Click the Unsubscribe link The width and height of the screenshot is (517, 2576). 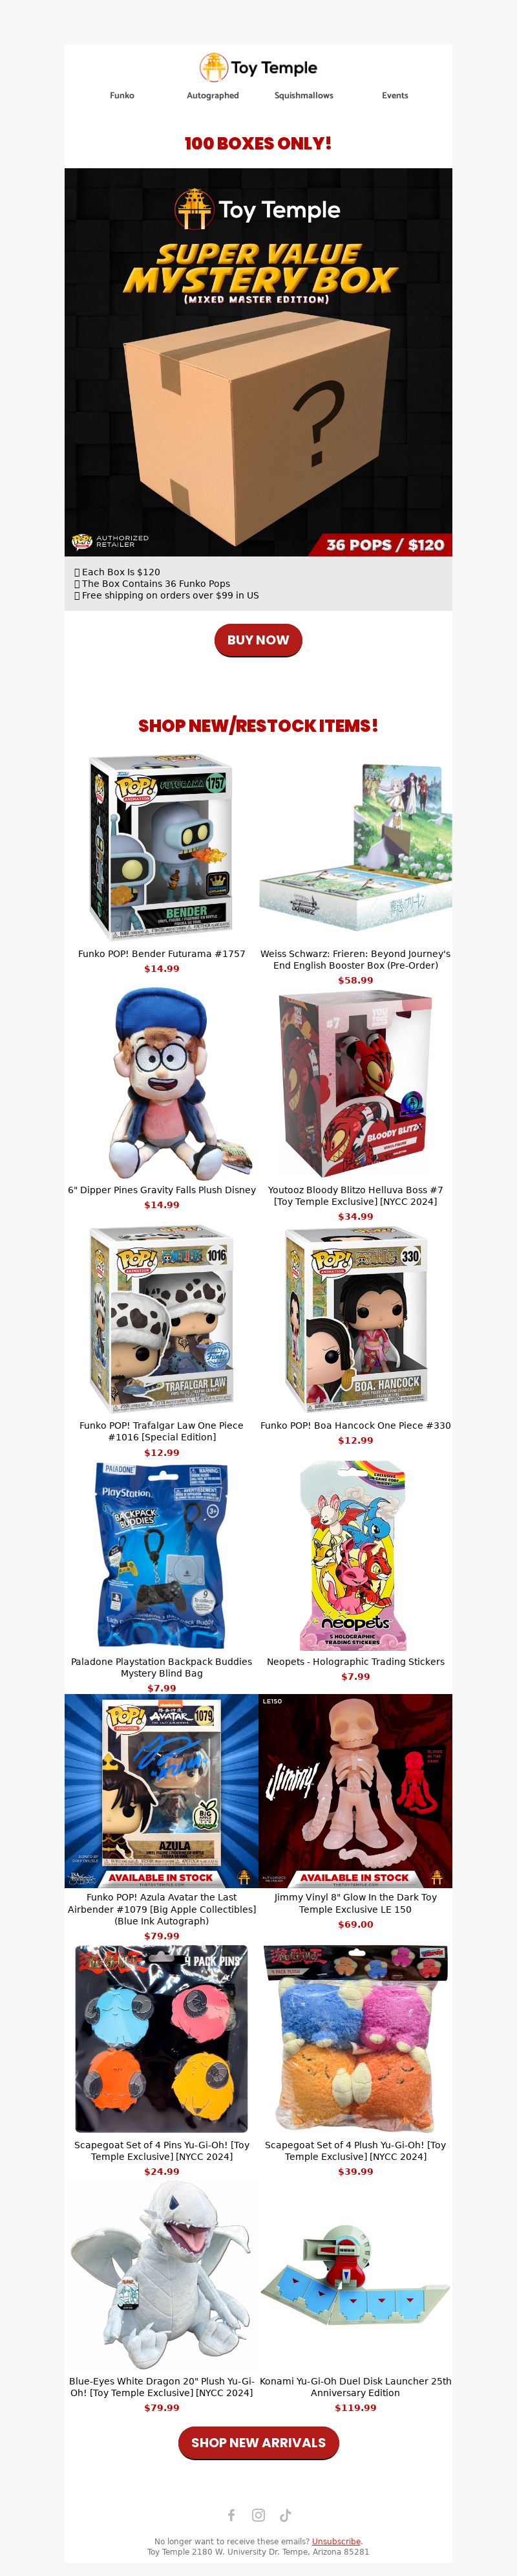(x=336, y=2540)
